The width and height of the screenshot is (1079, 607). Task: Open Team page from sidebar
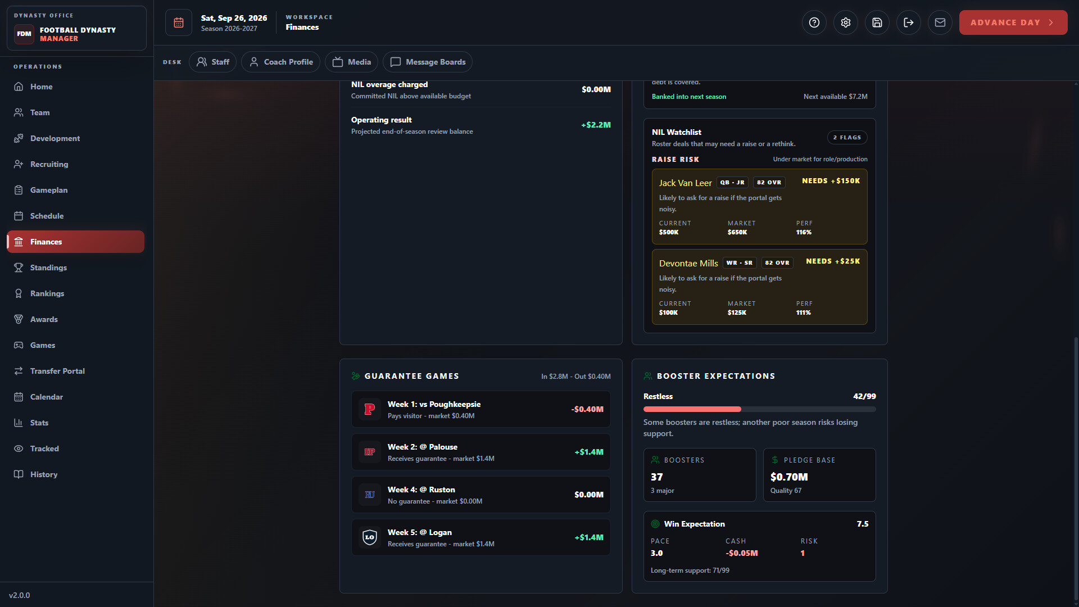pos(75,112)
